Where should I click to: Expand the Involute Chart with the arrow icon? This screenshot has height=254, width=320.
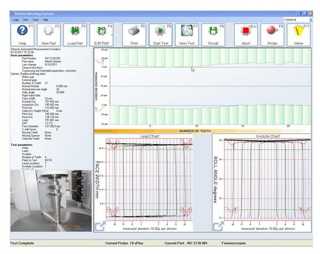[x=219, y=226]
